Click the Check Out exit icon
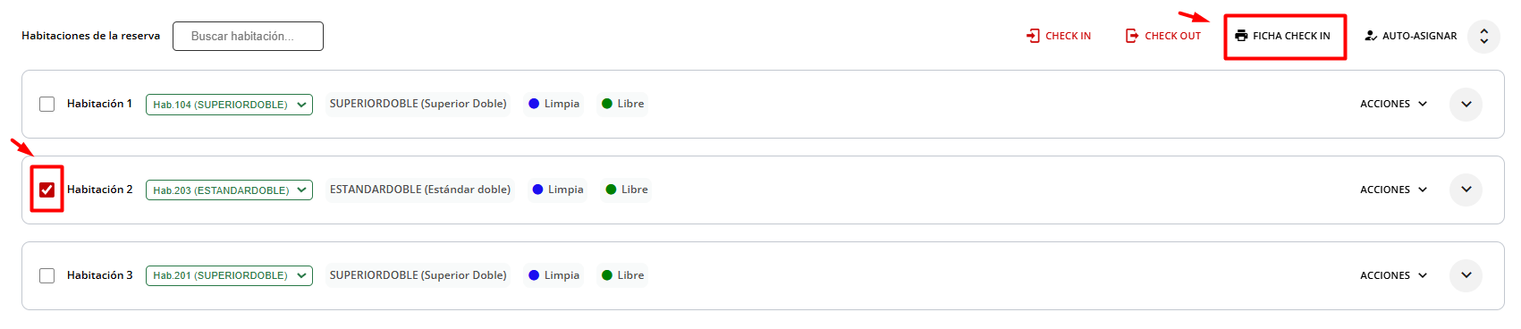Image resolution: width=1521 pixels, height=329 pixels. coord(1132,36)
